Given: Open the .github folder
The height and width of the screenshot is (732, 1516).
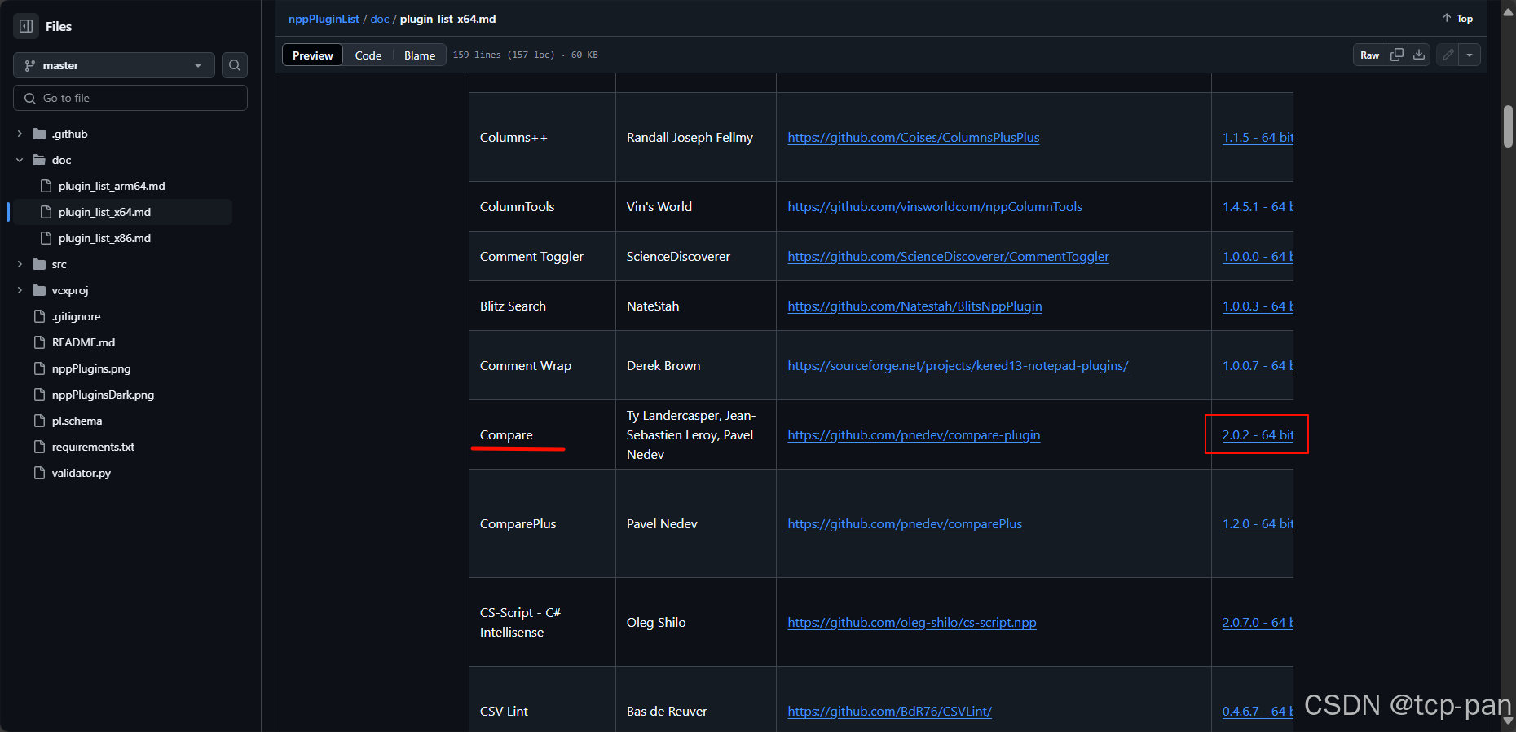Looking at the screenshot, I should click(x=69, y=134).
